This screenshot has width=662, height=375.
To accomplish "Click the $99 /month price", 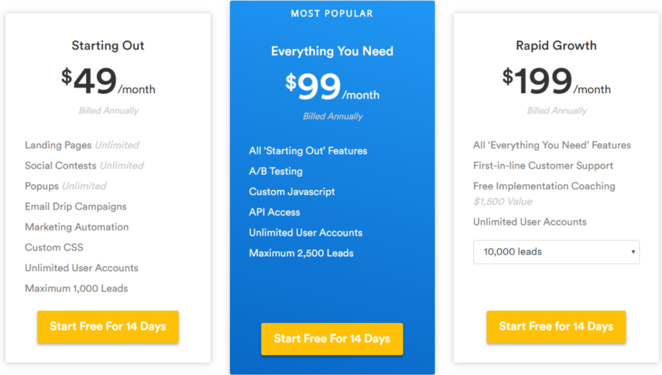I will pos(332,86).
